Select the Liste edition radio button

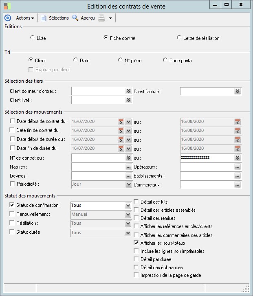tap(33, 38)
